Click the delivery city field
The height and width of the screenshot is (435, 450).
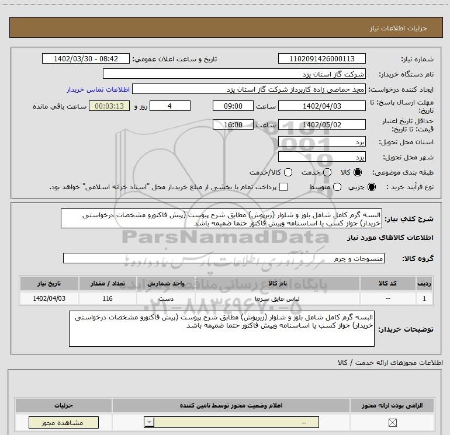click(x=321, y=157)
